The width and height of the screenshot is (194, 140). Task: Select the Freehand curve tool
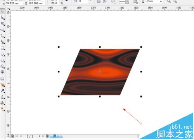point(2,36)
